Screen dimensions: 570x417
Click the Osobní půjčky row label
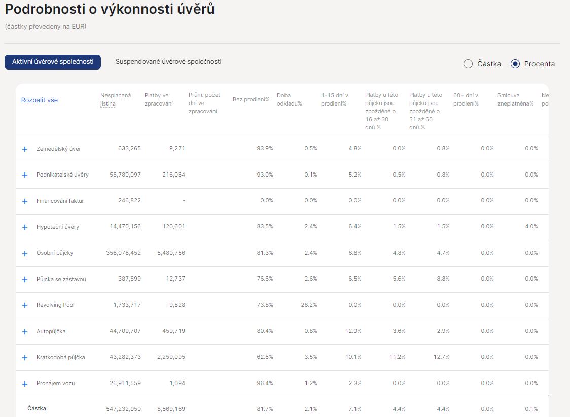coord(56,253)
